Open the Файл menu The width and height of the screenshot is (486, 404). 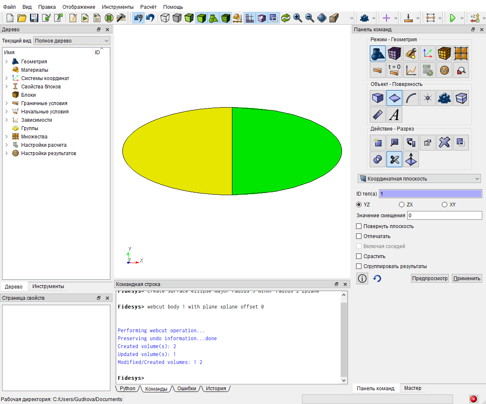(x=9, y=7)
